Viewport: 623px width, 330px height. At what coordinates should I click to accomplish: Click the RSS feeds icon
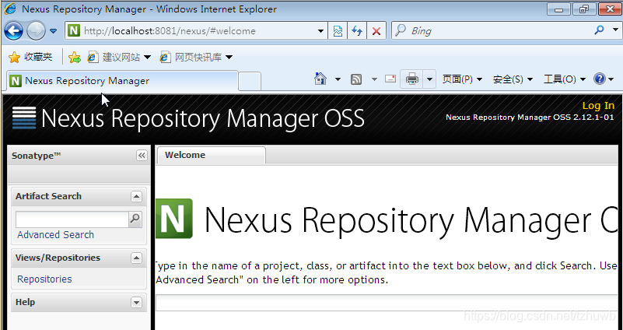[356, 79]
